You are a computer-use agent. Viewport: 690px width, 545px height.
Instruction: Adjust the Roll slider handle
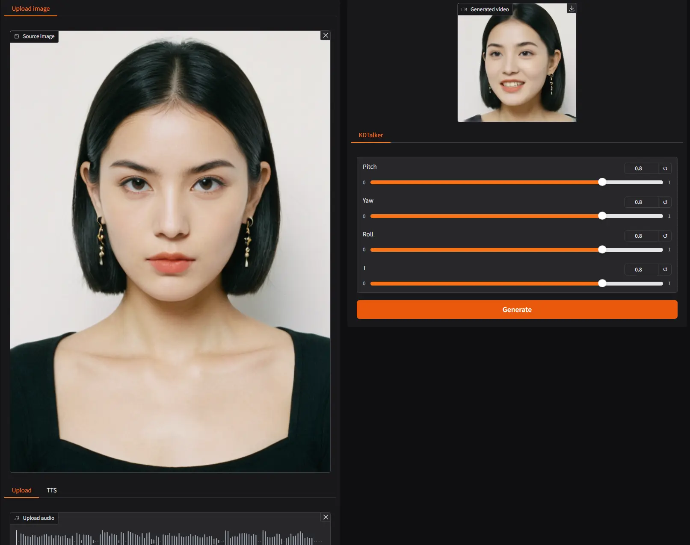tap(602, 250)
